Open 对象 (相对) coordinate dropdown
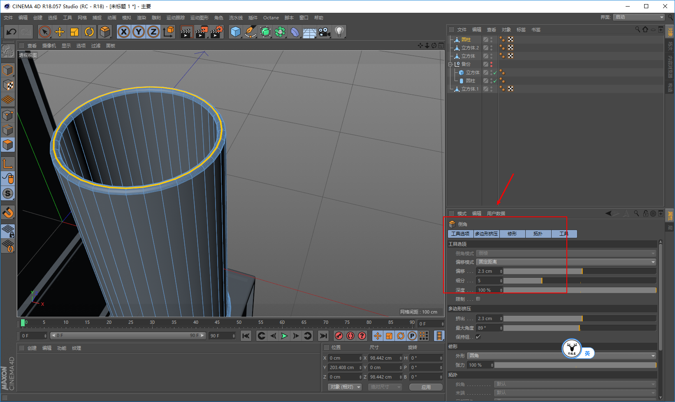 (x=345, y=387)
